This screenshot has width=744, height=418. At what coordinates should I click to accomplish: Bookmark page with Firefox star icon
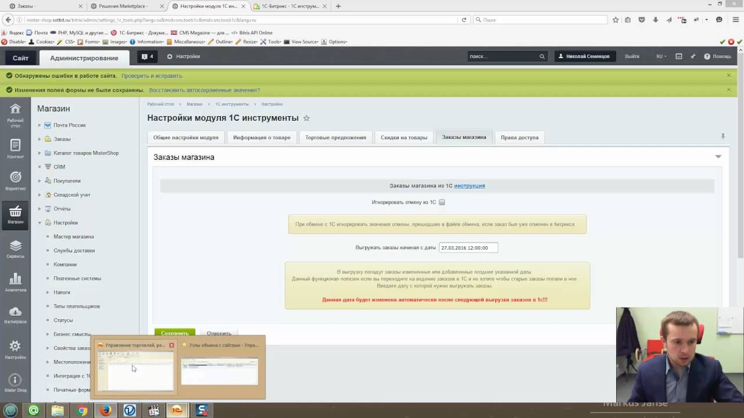[616, 20]
